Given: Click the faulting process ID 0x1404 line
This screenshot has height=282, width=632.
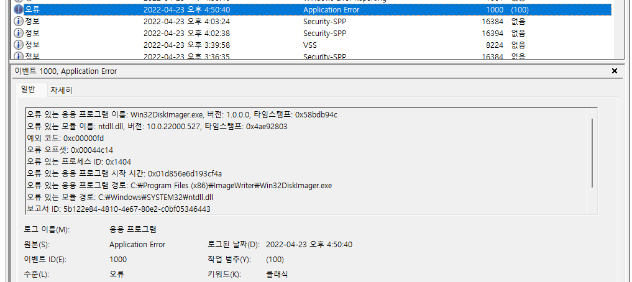Looking at the screenshot, I should tap(78, 161).
